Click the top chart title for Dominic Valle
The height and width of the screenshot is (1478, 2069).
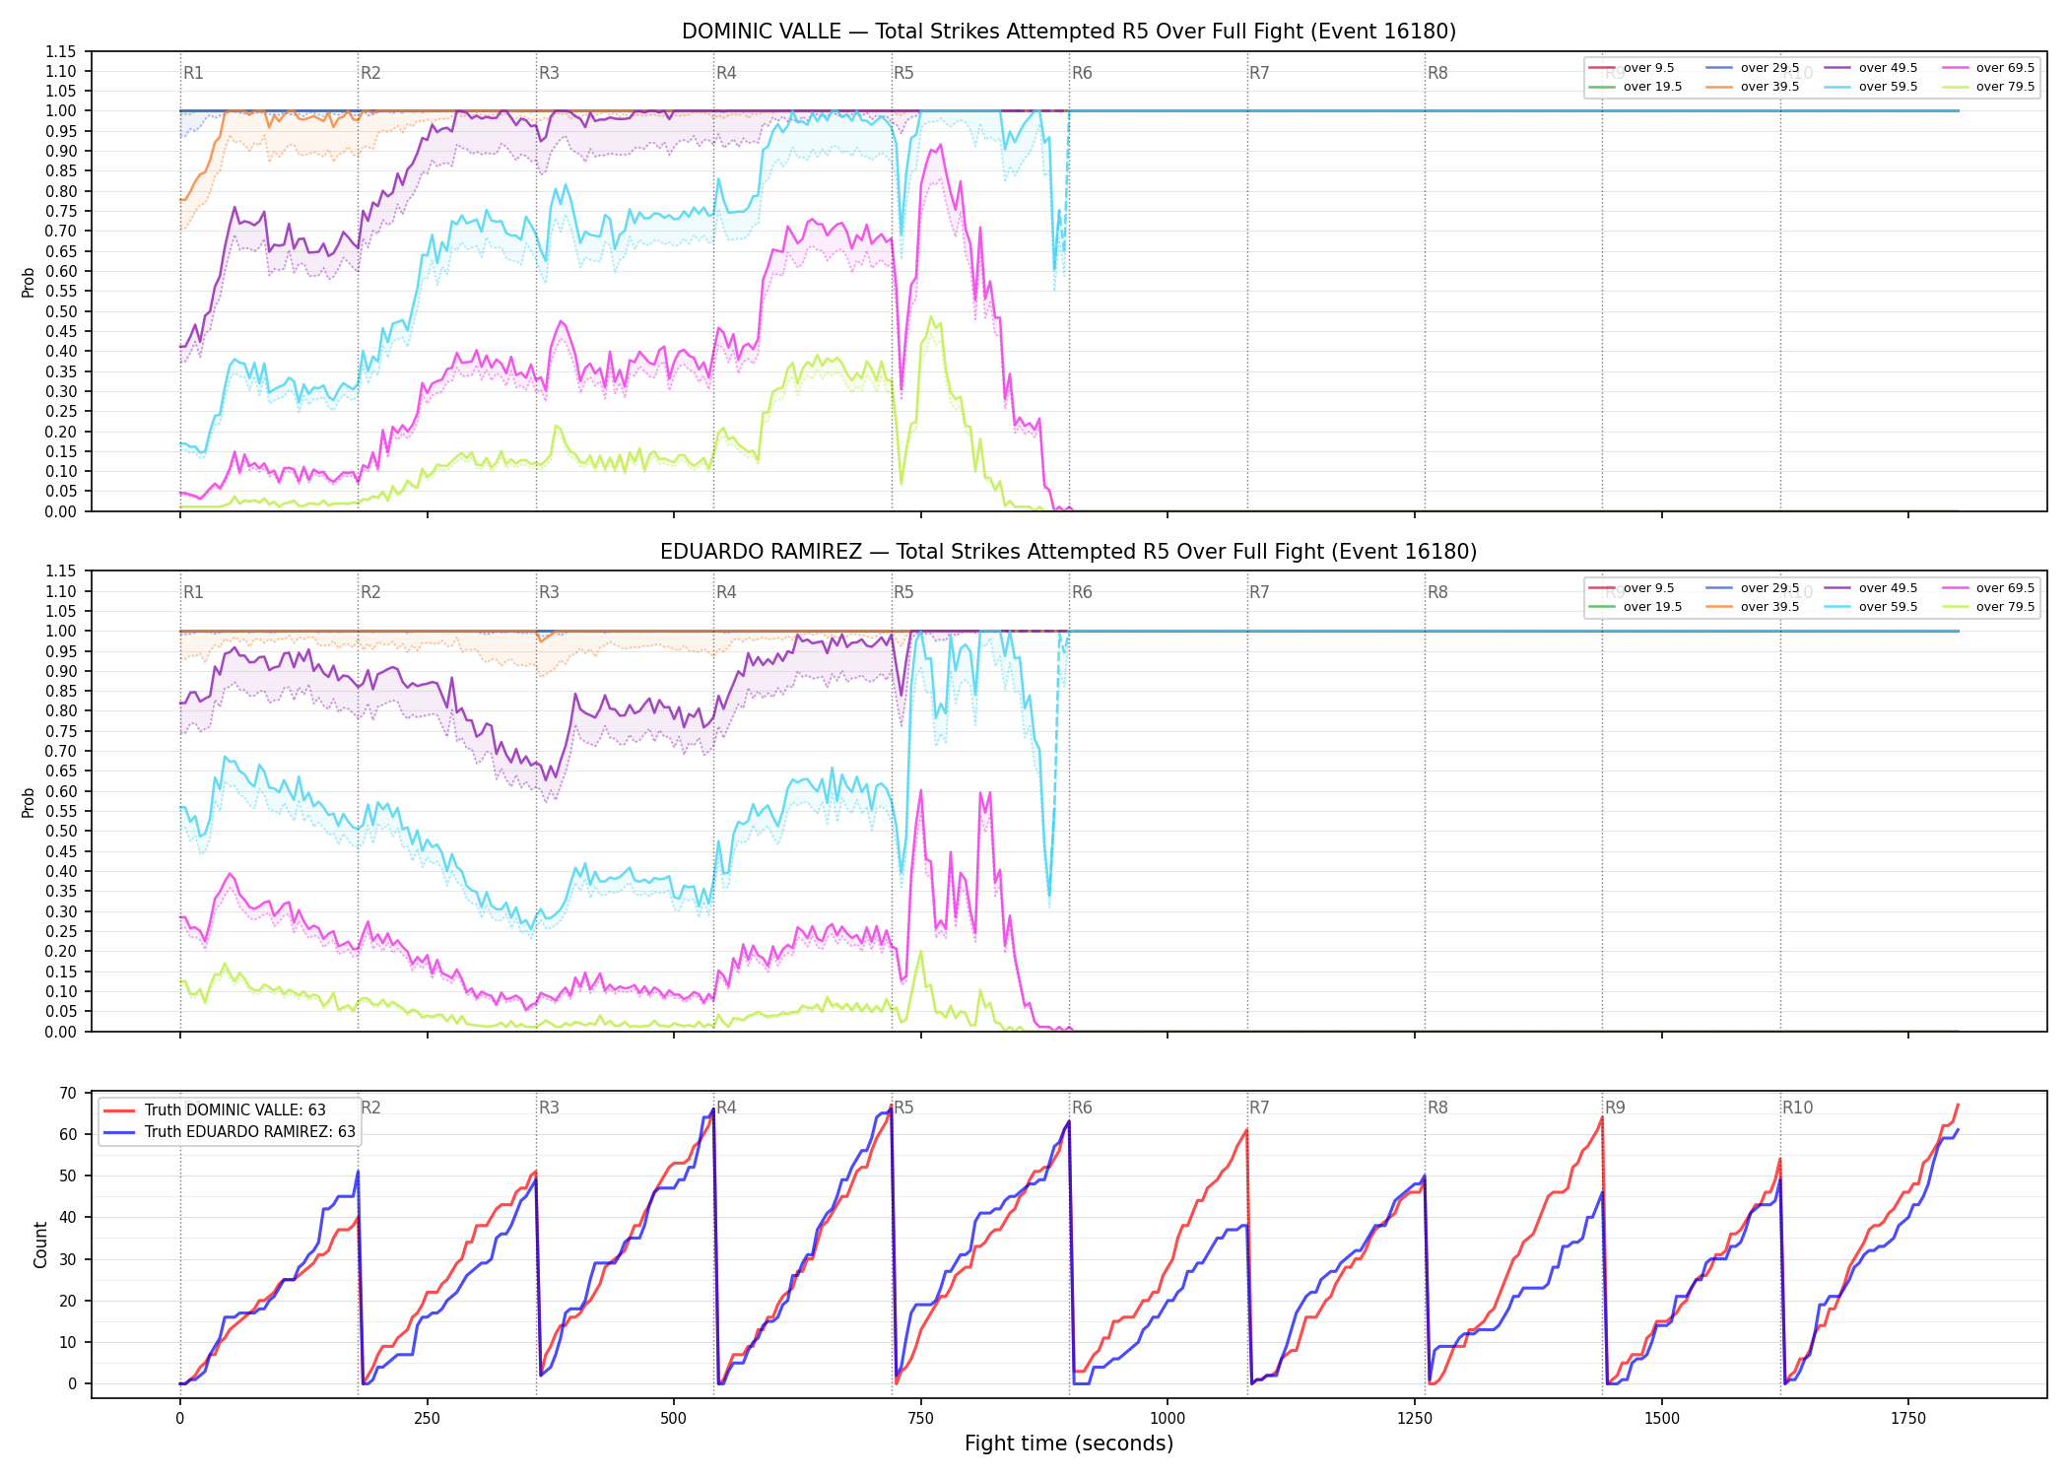pyautogui.click(x=1069, y=32)
